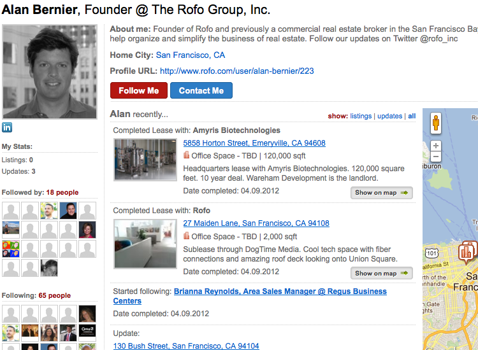Show Horton Street listing on map
The image size is (478, 350).
381,193
